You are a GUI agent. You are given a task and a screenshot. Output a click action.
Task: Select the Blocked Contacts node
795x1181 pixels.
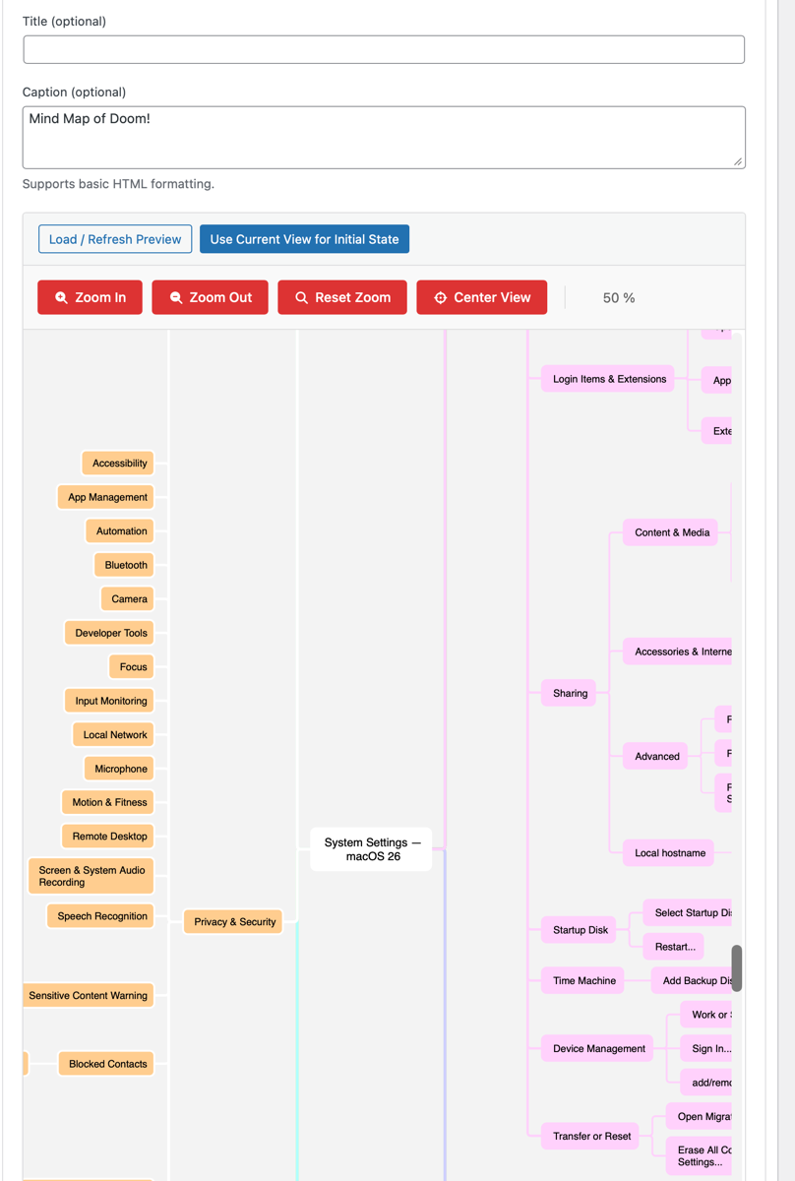click(105, 1063)
